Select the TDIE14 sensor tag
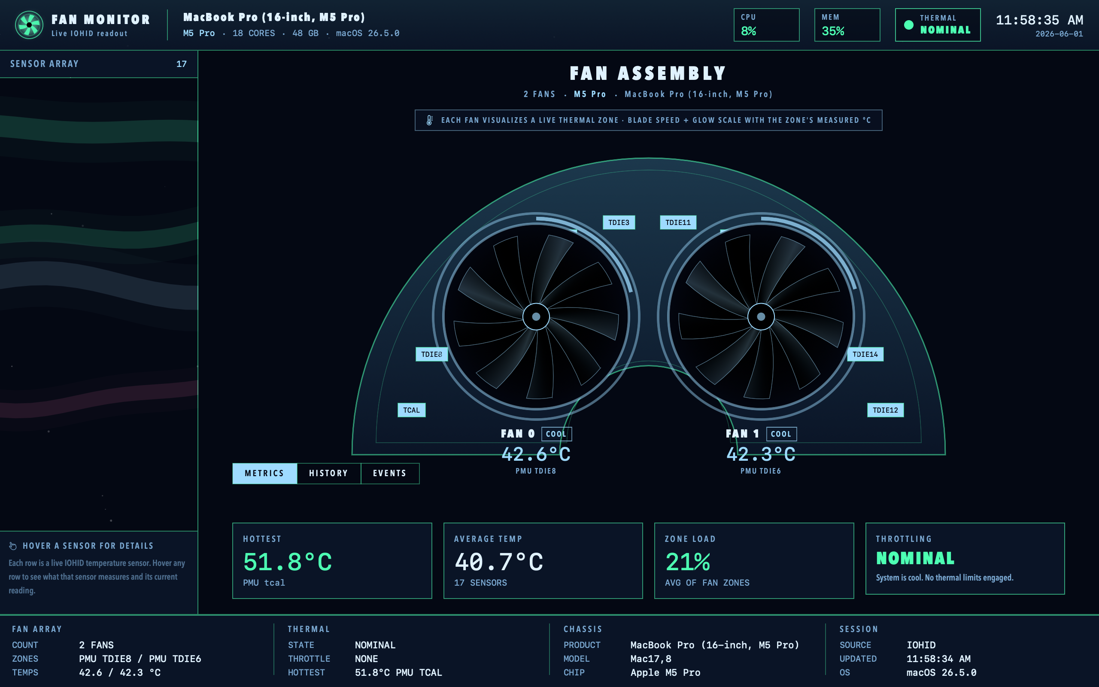The height and width of the screenshot is (687, 1099). (x=865, y=354)
